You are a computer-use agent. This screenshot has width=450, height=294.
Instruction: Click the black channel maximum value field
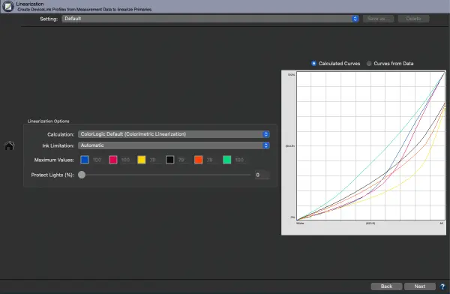pyautogui.click(x=183, y=160)
